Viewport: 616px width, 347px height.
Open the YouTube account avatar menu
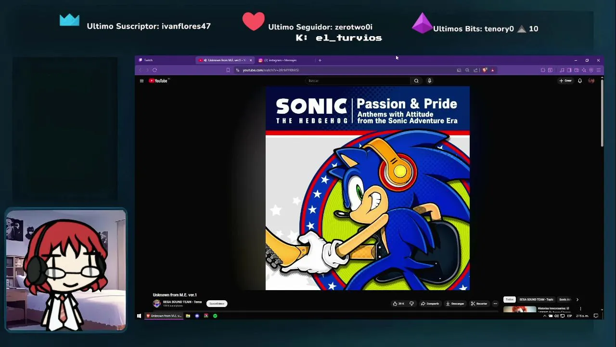pyautogui.click(x=591, y=81)
